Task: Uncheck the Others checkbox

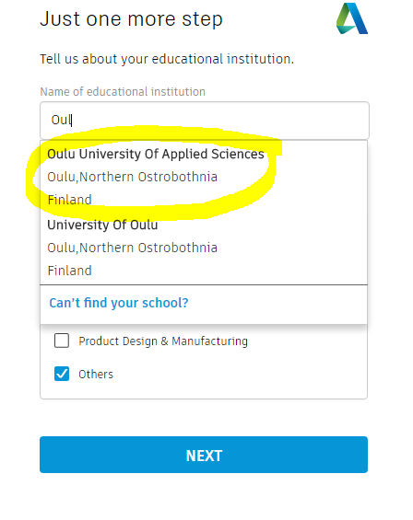Action: coord(62,374)
